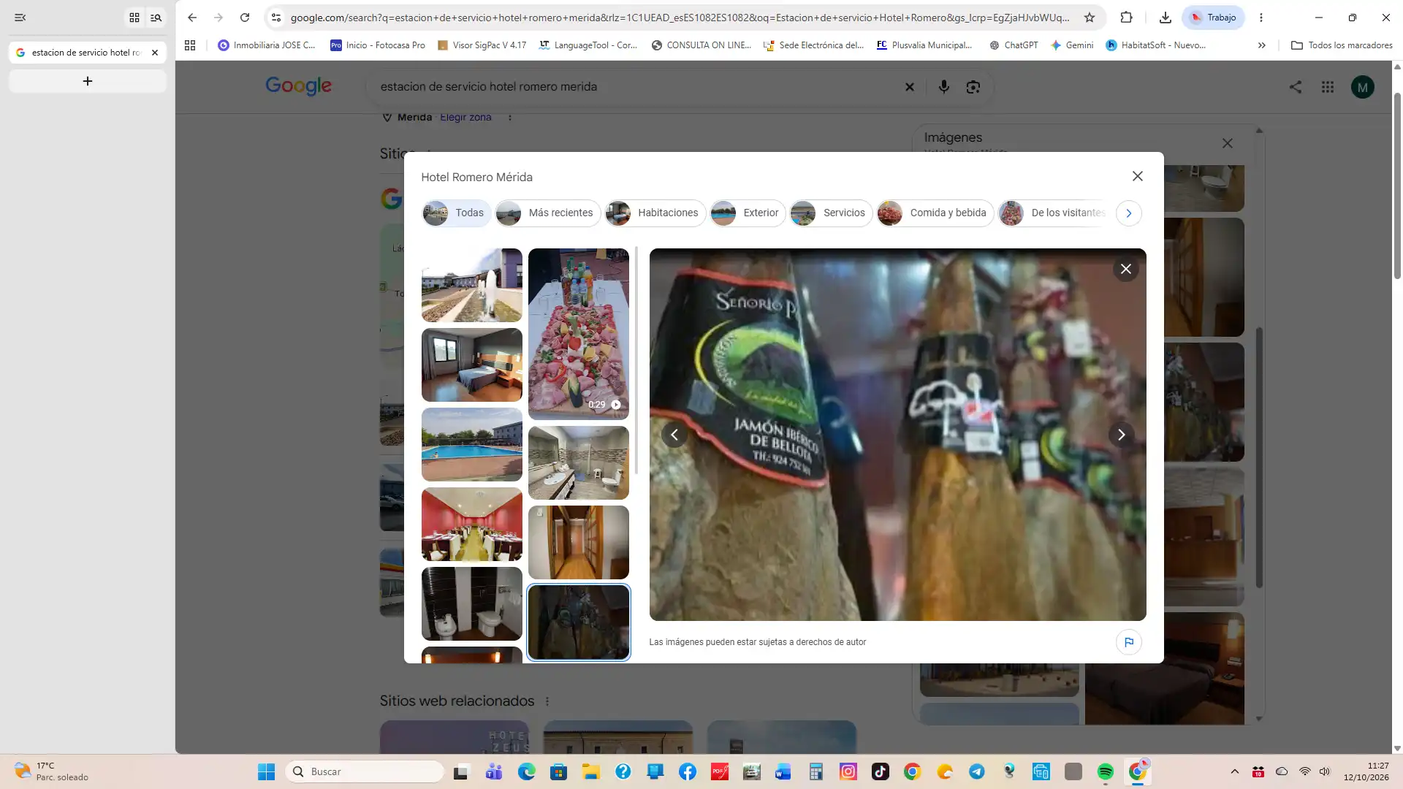Bookmark this page with the star icon
This screenshot has width=1403, height=789.
1089,18
